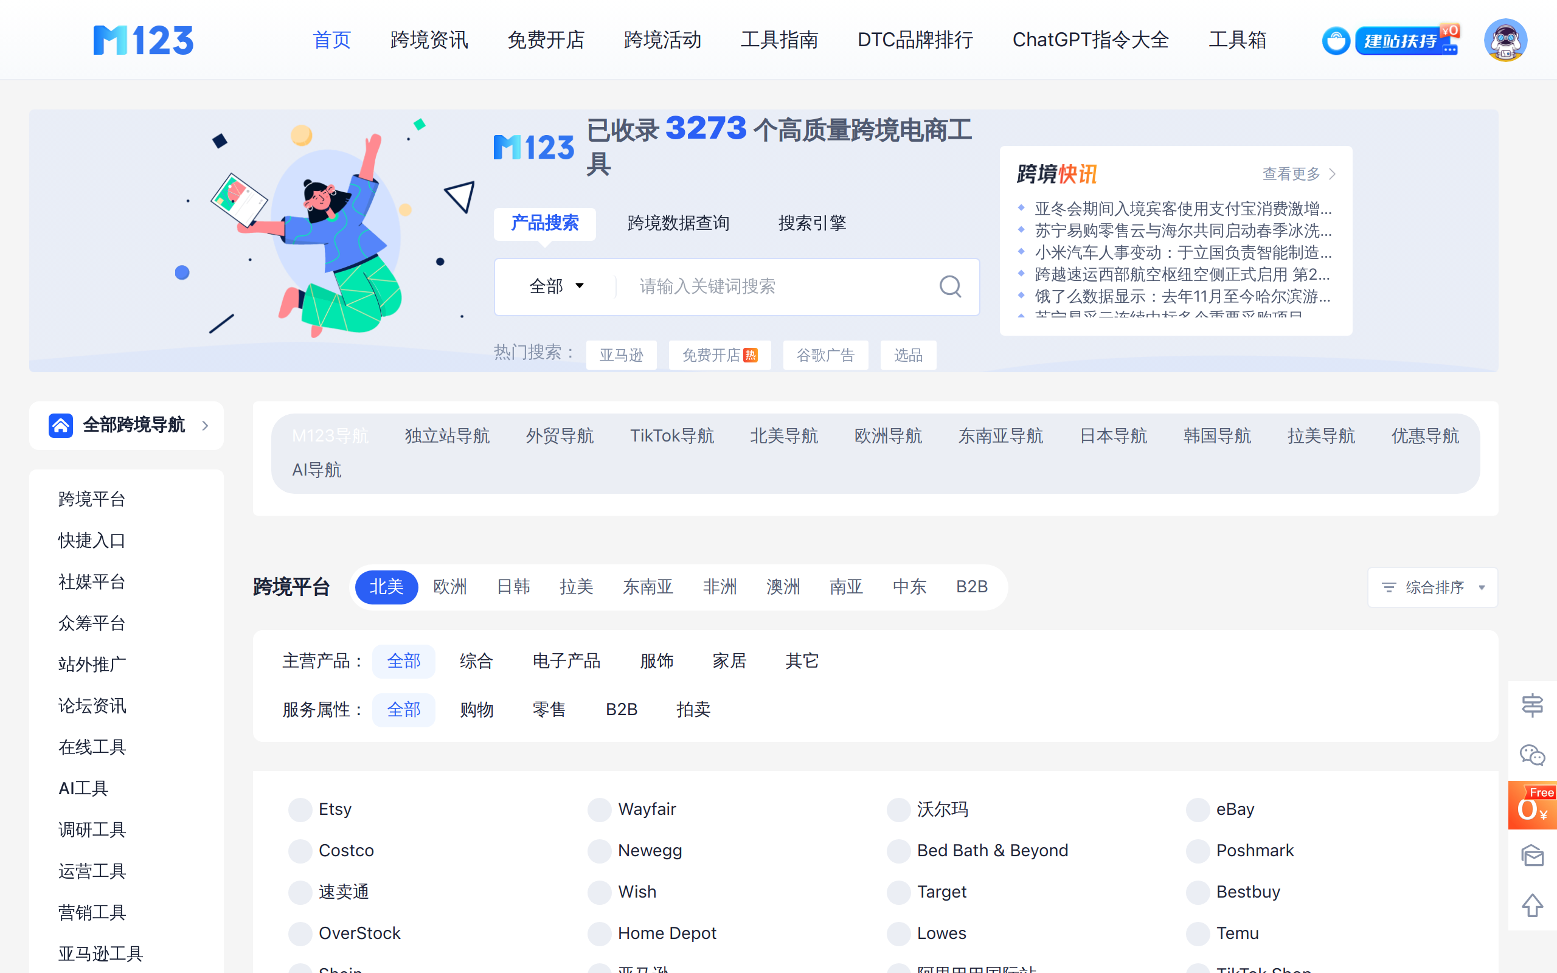This screenshot has width=1557, height=973.
Task: Expand 全部跨境导航 chevron arrow
Action: coord(205,425)
